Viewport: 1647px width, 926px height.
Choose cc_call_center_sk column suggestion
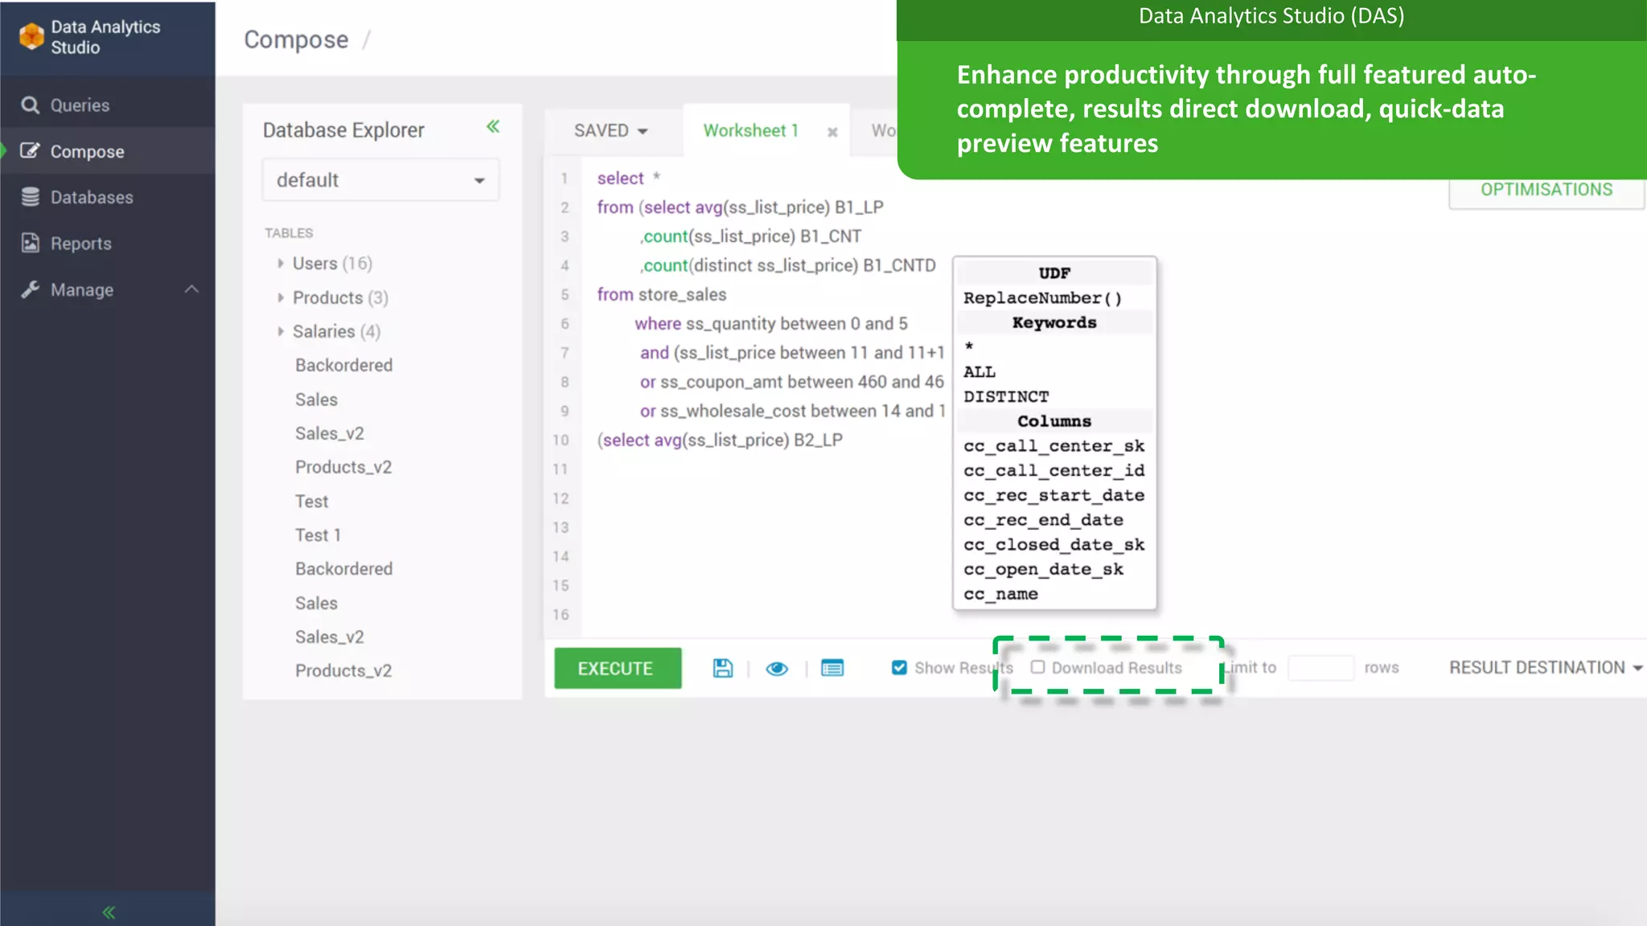click(x=1054, y=446)
